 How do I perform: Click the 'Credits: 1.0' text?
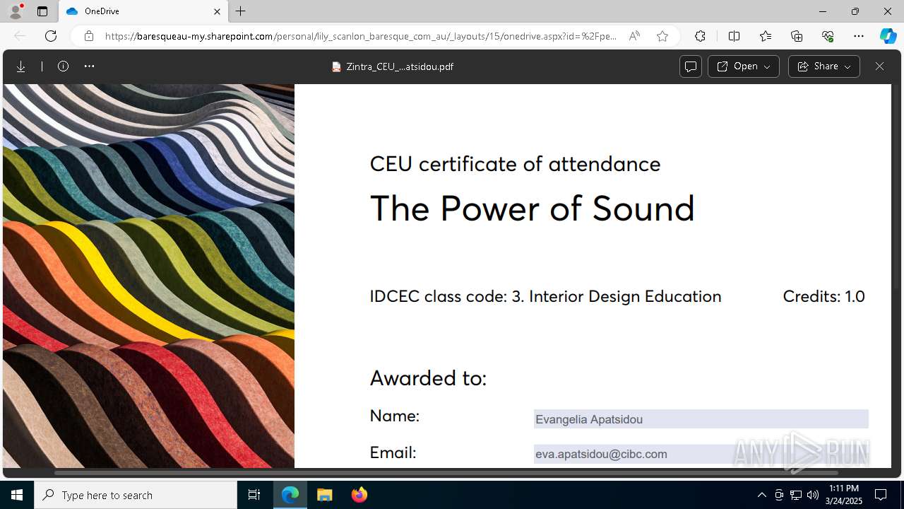(823, 296)
